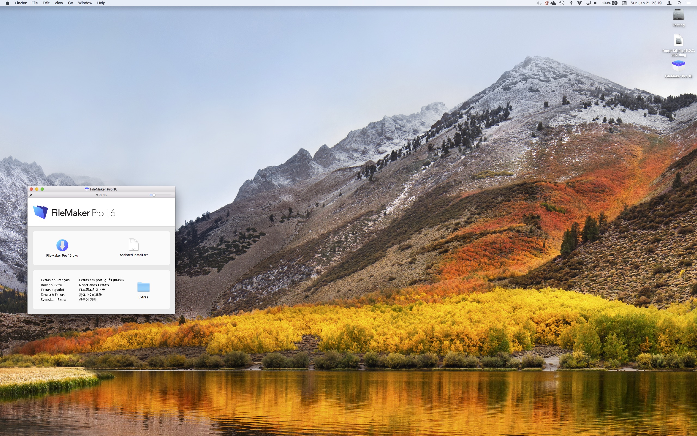
Task: Select the FileMaker Pro 16 mounted volume icon
Action: point(678,66)
